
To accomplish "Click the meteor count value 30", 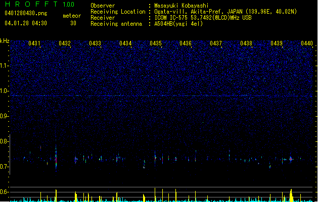I will (73, 23).
